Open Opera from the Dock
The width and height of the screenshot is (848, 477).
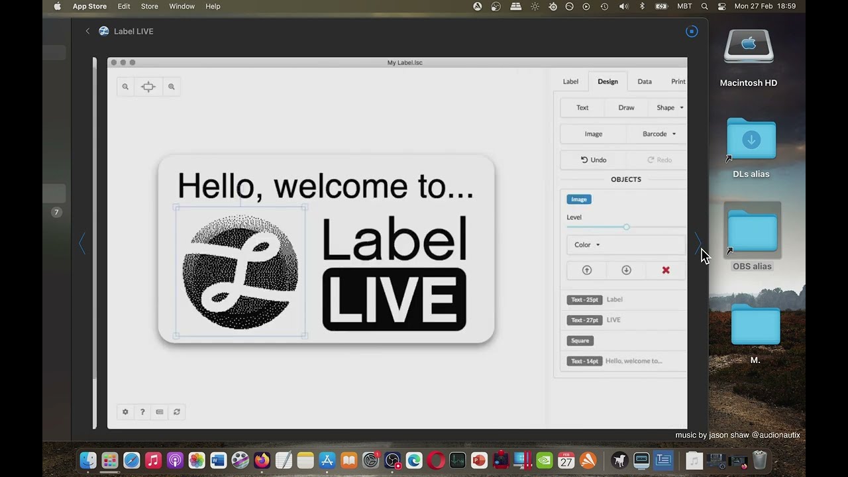pyautogui.click(x=436, y=460)
